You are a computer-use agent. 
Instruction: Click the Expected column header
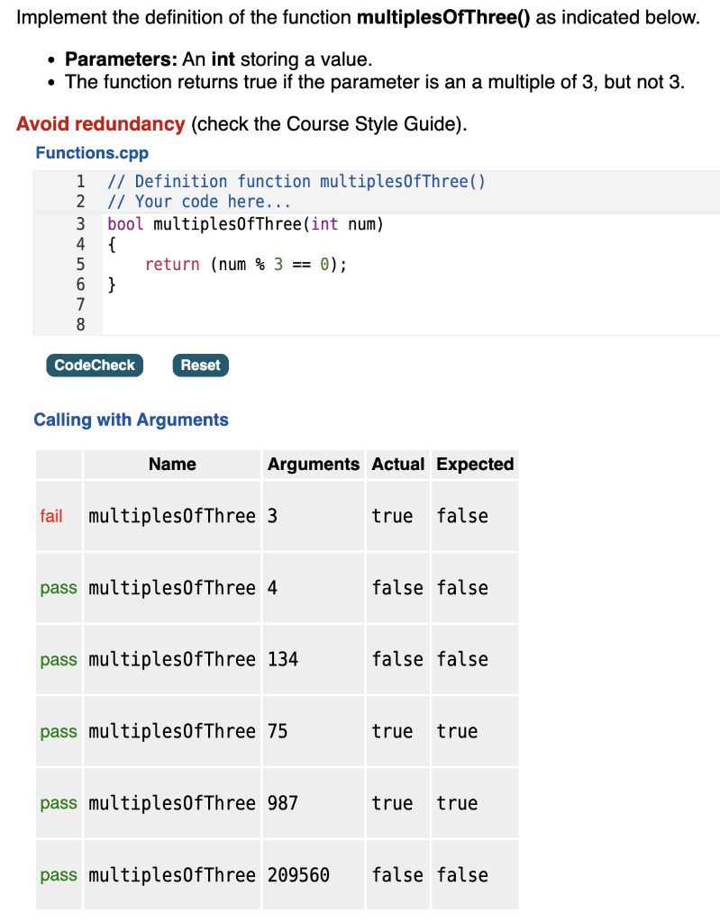click(475, 464)
